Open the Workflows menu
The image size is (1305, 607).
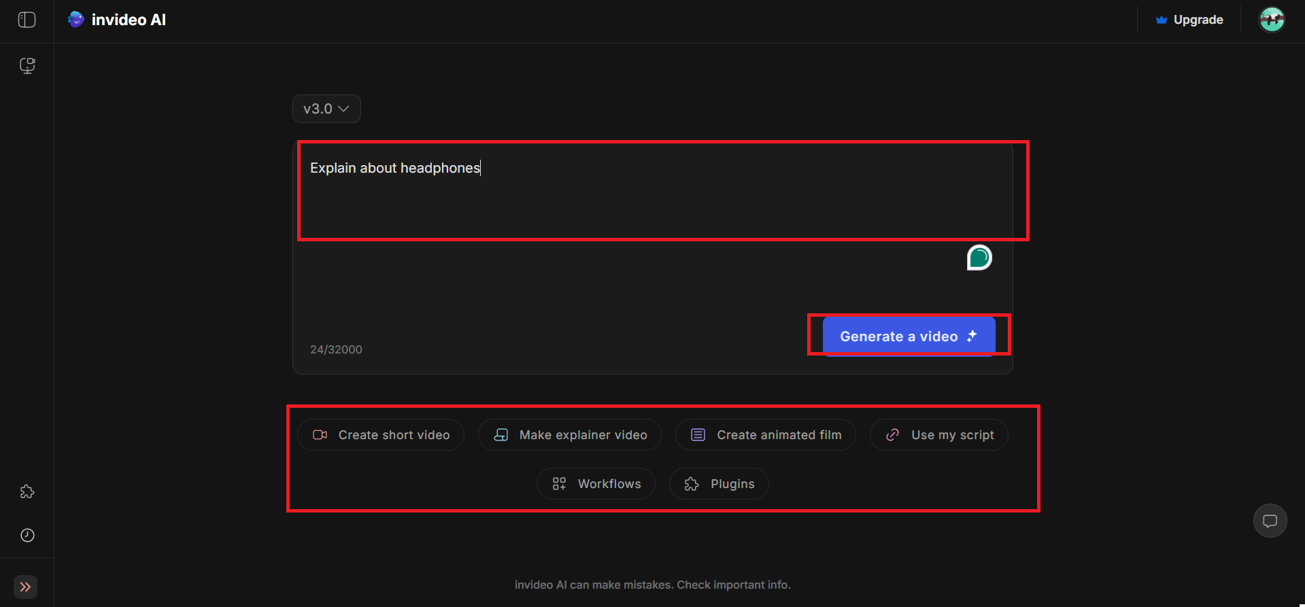(x=596, y=484)
